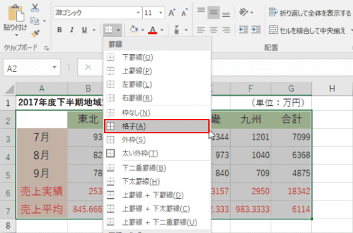Click the formula bar cancel X

coord(88,67)
